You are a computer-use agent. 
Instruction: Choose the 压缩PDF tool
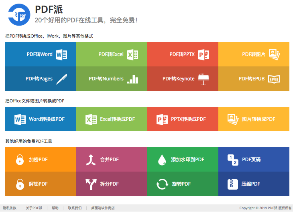254,184
